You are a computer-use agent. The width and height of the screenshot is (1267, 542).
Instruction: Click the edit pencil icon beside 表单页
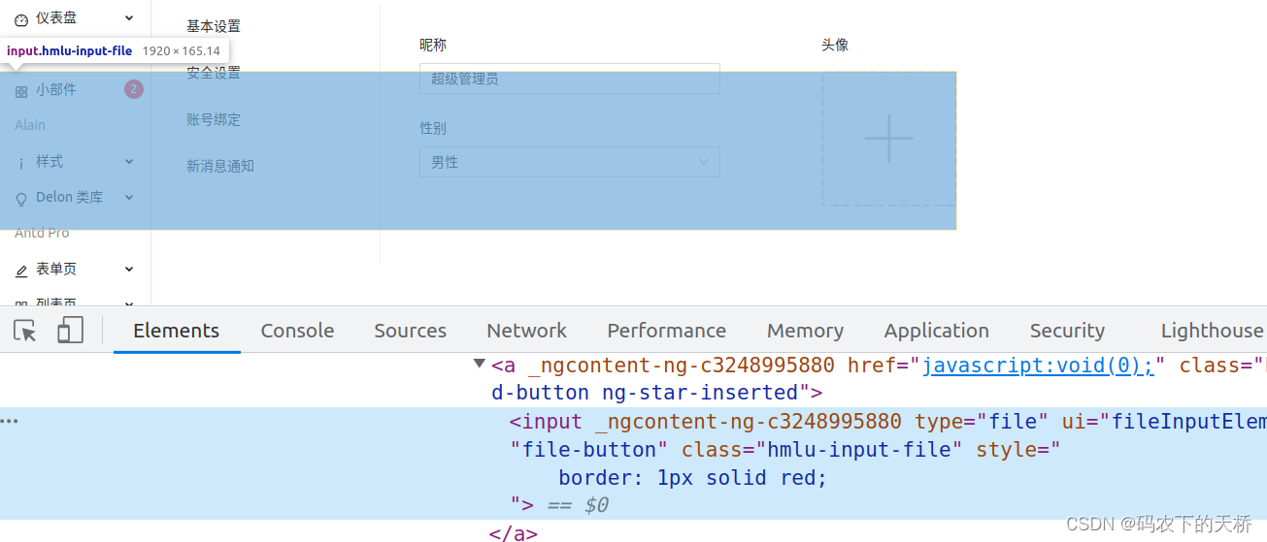[x=21, y=271]
